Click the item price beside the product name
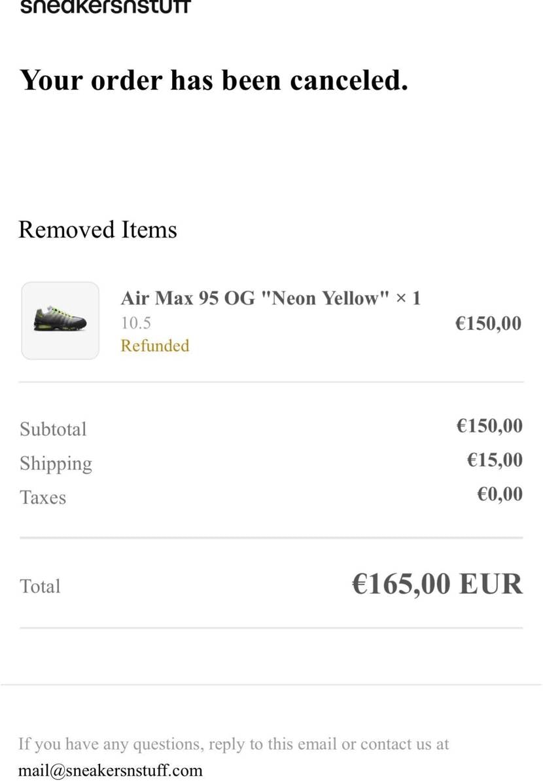The height and width of the screenshot is (781, 543). coord(488,323)
